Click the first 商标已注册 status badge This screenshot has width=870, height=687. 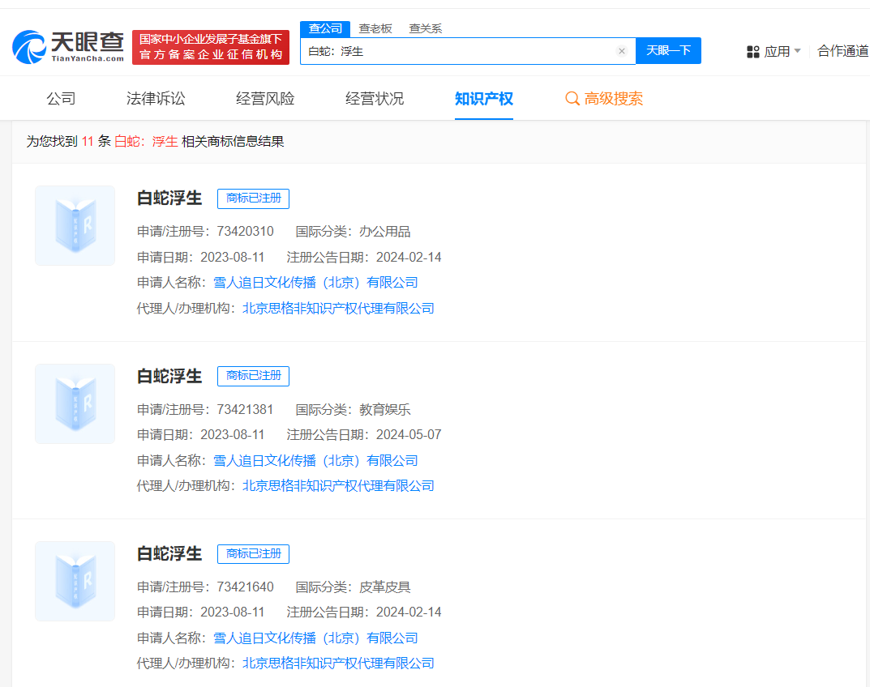click(252, 198)
